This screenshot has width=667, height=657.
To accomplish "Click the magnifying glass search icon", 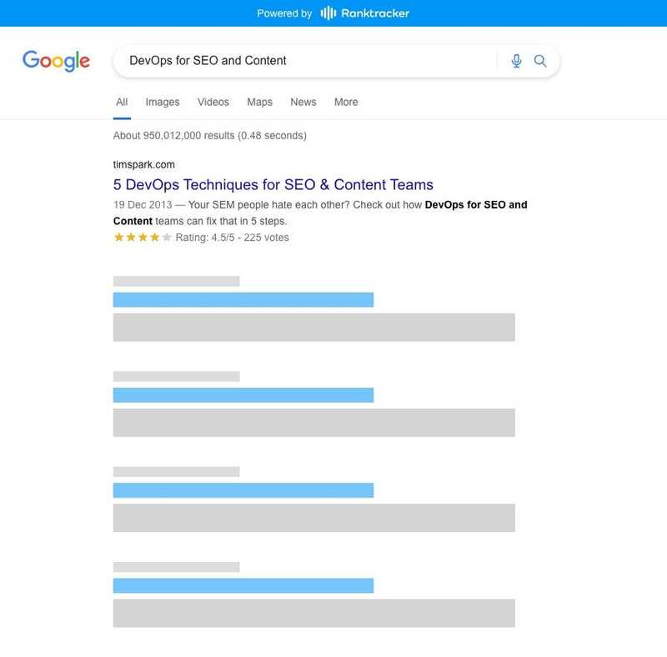I will click(x=540, y=61).
